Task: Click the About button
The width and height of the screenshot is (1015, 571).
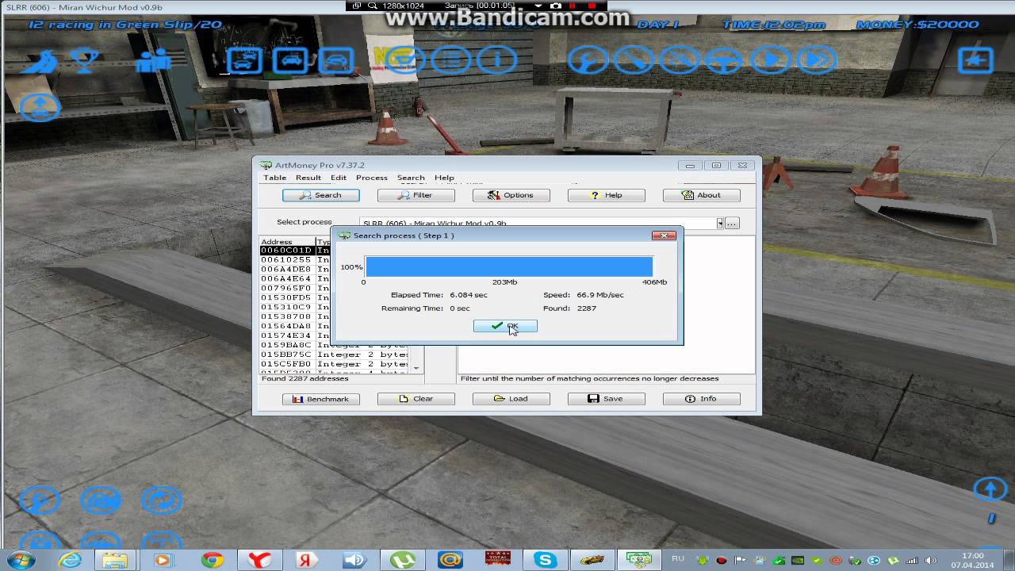Action: point(702,195)
